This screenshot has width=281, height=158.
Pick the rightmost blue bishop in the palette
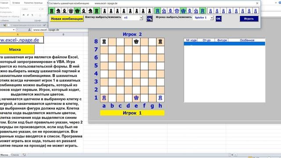click(x=190, y=11)
